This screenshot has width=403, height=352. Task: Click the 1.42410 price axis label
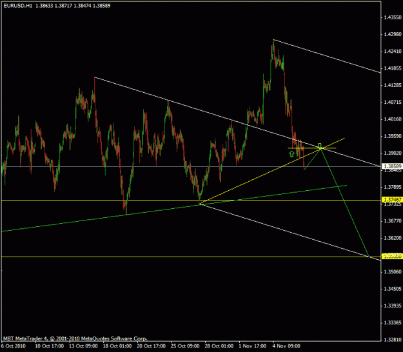coord(393,52)
